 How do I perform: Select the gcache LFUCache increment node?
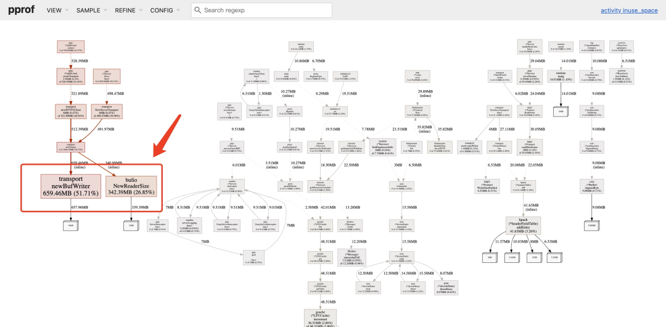pos(320,318)
